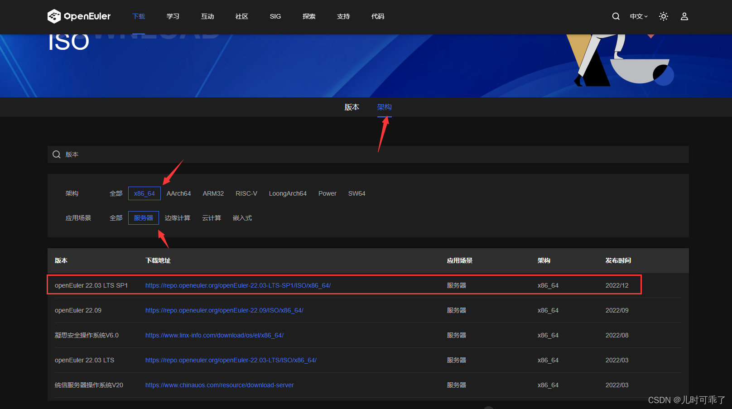Select the 嵌入式 scenario filter
The width and height of the screenshot is (732, 409).
pyautogui.click(x=242, y=218)
